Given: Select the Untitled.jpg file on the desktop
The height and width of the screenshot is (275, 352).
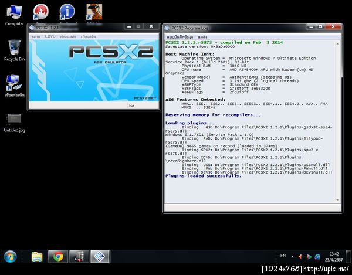Looking at the screenshot, I should tap(14, 123).
